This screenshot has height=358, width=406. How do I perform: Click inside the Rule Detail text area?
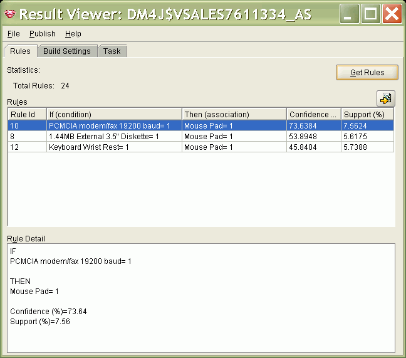tap(201, 298)
